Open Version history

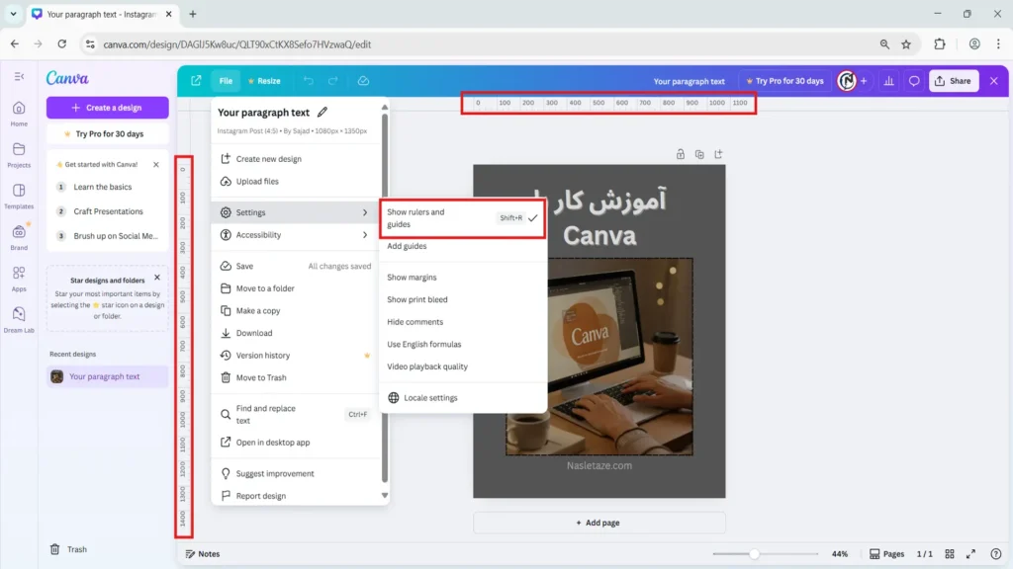click(296, 356)
